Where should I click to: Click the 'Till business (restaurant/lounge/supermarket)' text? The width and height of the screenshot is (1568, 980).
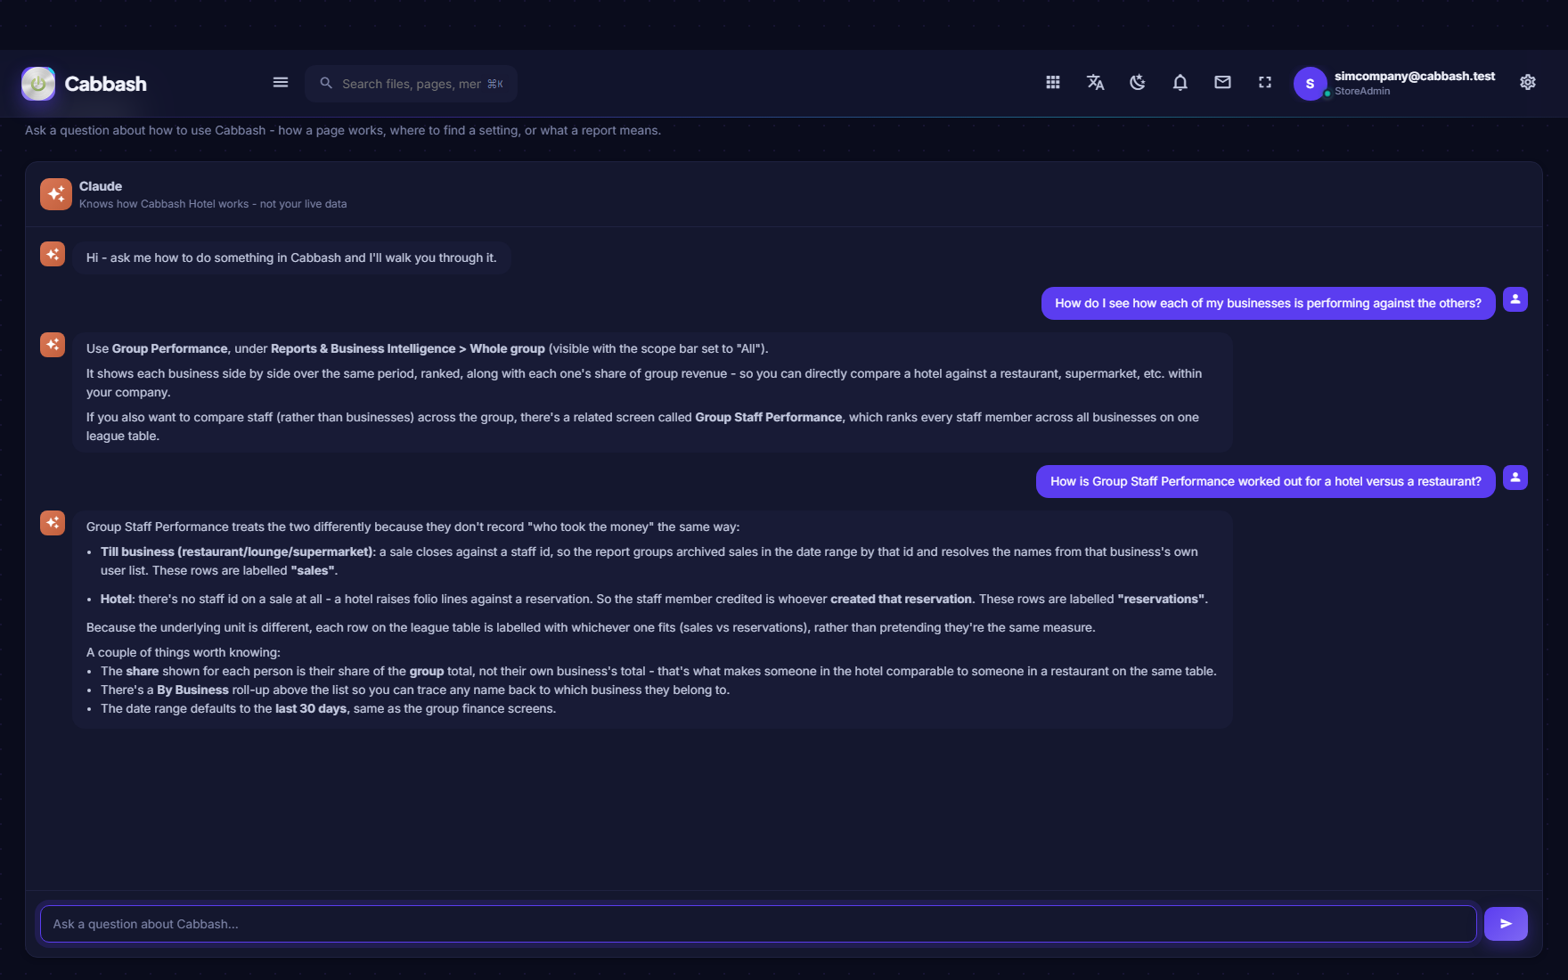236,552
